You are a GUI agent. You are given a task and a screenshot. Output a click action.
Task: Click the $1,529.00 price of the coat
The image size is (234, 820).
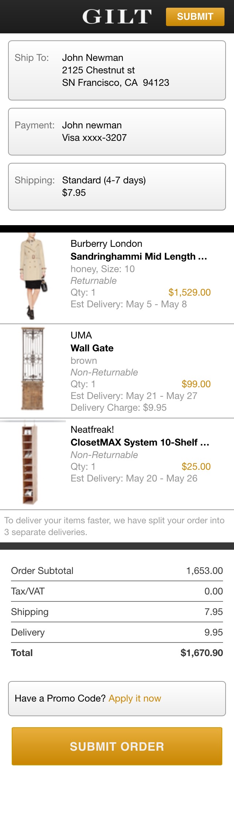pyautogui.click(x=189, y=292)
